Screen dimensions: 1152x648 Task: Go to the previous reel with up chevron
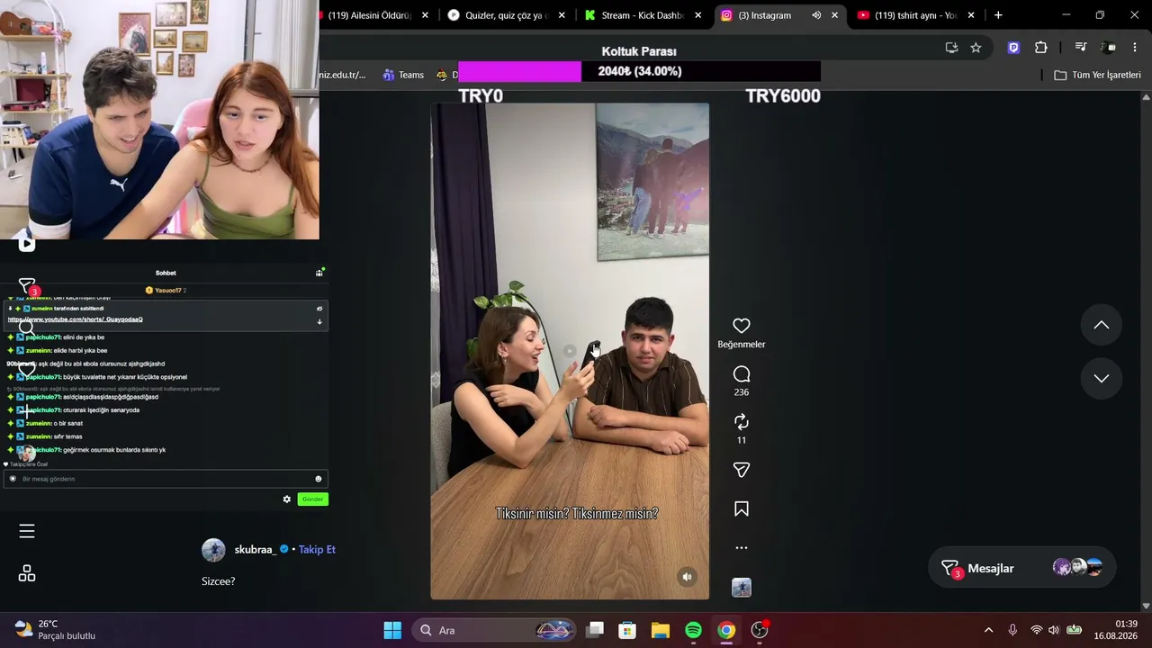coord(1102,325)
